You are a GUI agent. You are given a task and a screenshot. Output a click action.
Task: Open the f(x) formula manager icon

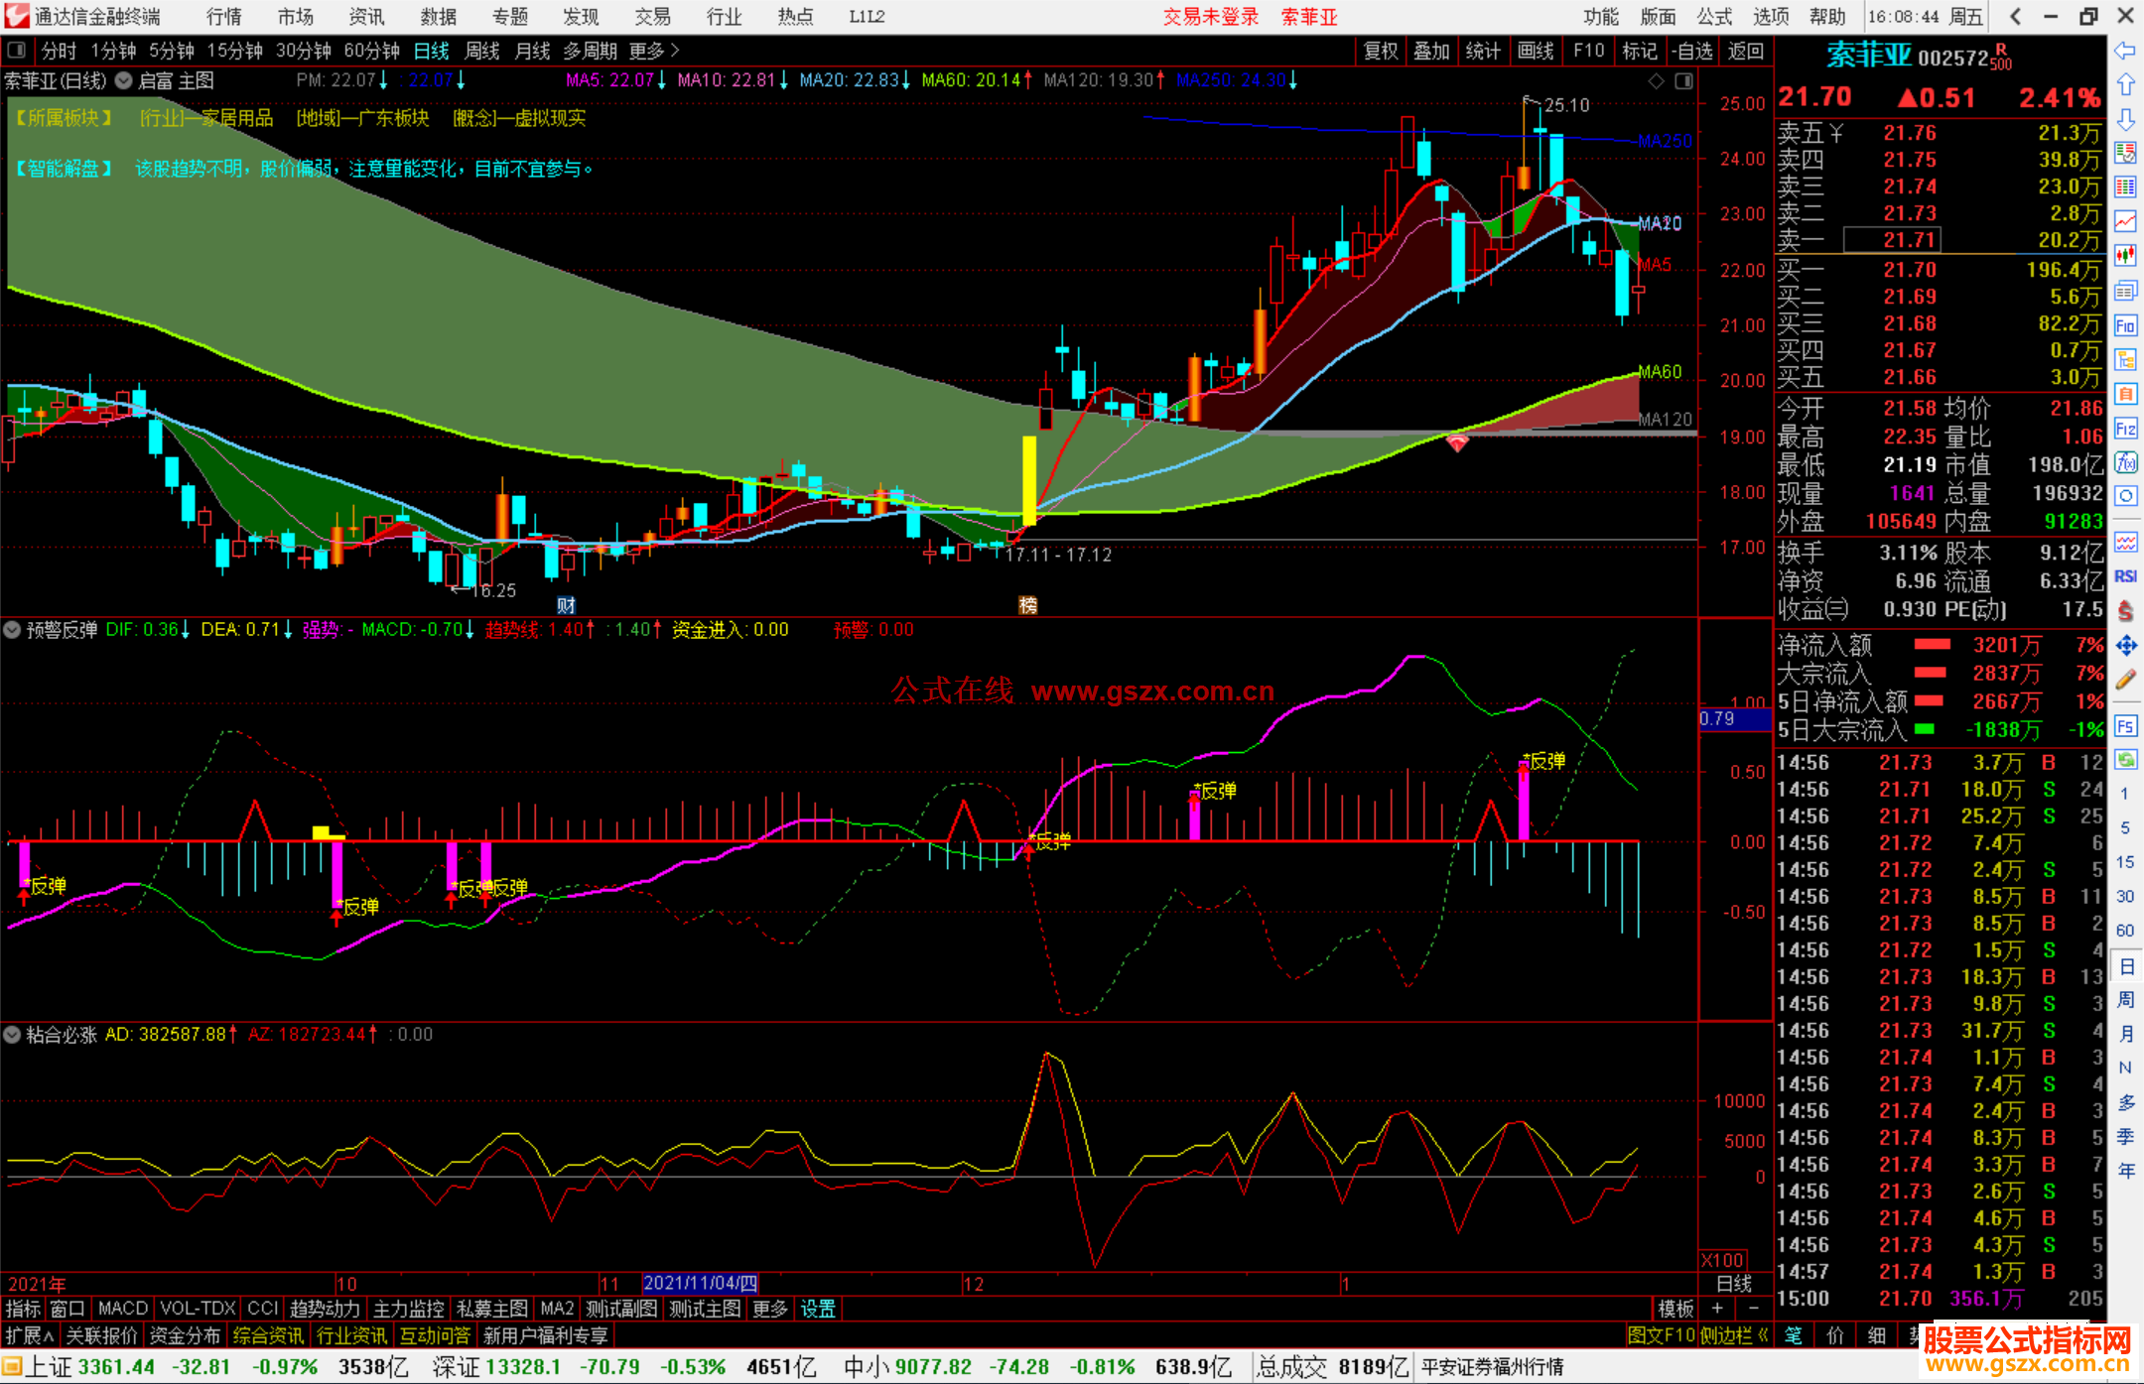tap(2125, 462)
